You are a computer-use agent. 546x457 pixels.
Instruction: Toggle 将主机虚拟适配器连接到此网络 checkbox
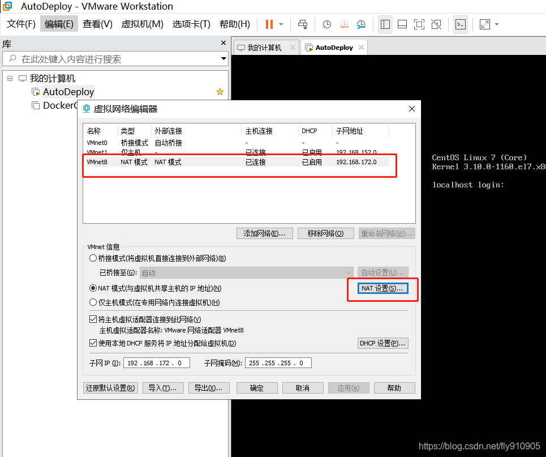pos(93,319)
